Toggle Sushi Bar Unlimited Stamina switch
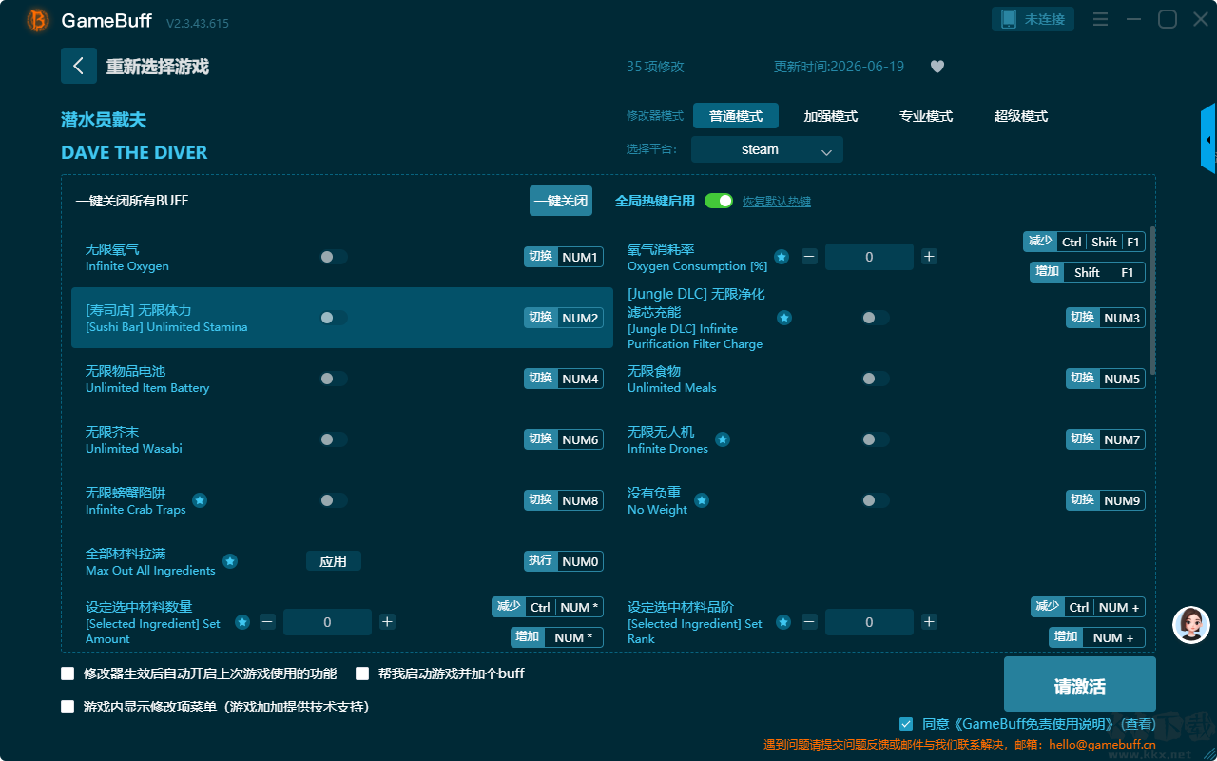Image resolution: width=1217 pixels, height=761 pixels. (x=334, y=318)
